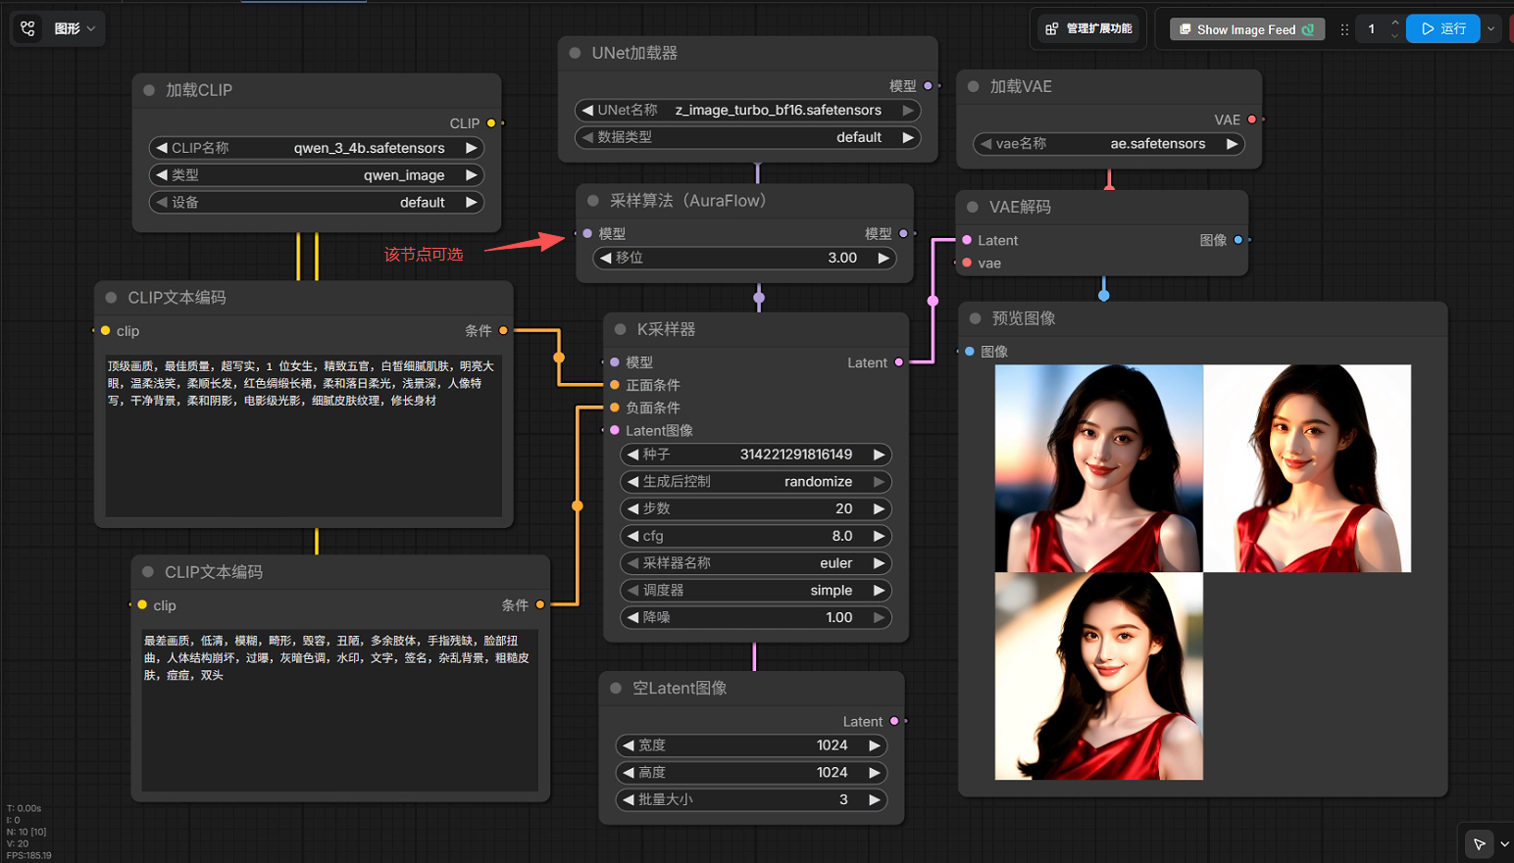Open the 设备 default combo

point(317,203)
